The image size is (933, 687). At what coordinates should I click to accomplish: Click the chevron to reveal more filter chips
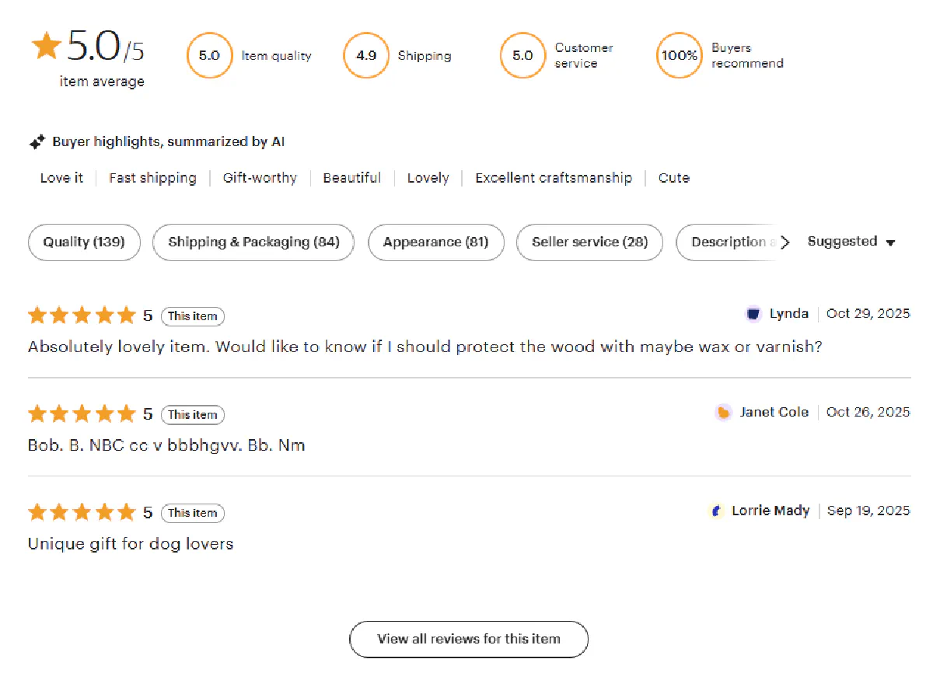tap(787, 242)
